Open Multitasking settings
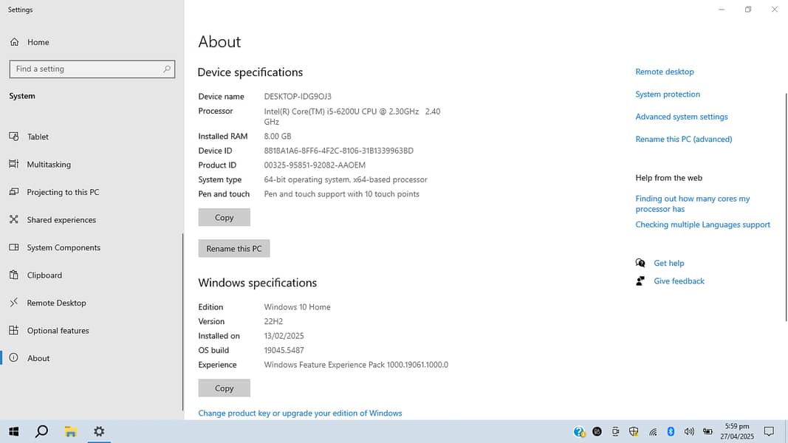 pyautogui.click(x=40, y=164)
